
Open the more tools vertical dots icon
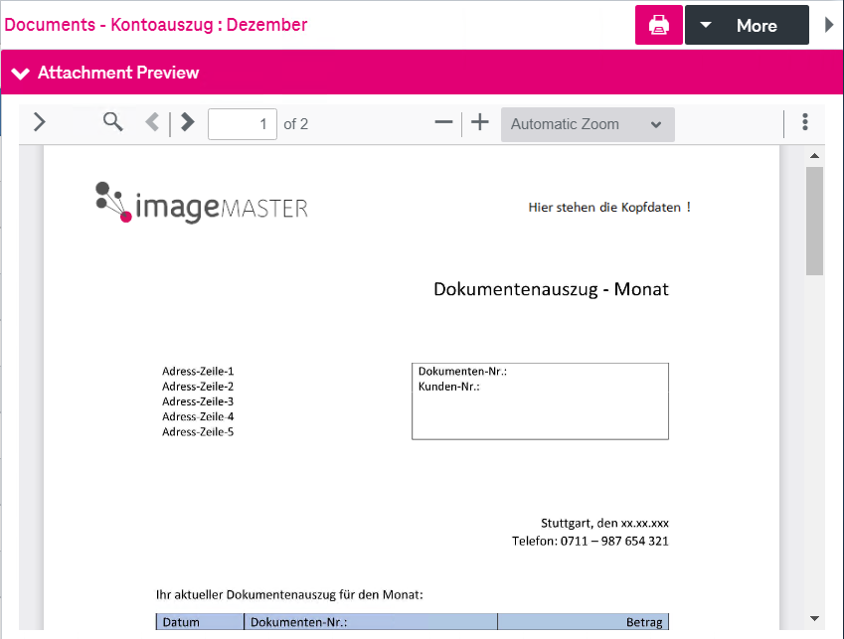805,121
